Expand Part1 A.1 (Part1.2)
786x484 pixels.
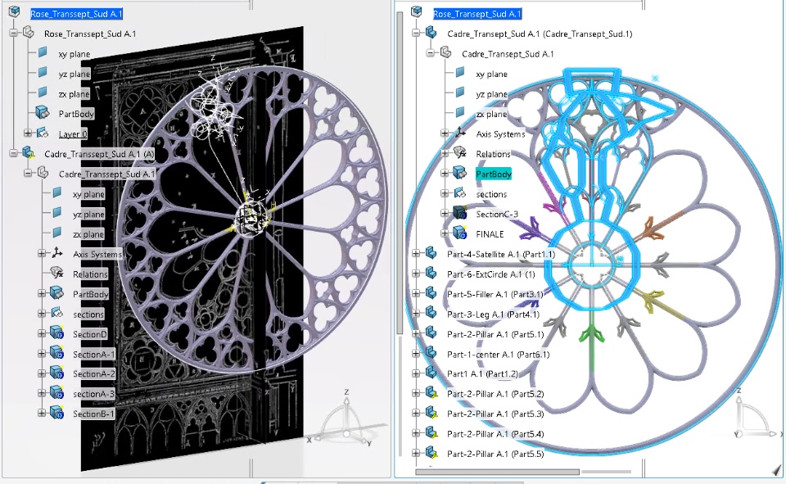coord(416,373)
